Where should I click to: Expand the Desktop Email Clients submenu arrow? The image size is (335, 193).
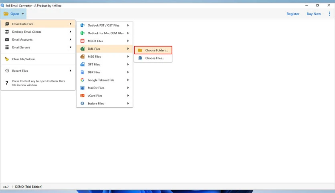(70, 32)
